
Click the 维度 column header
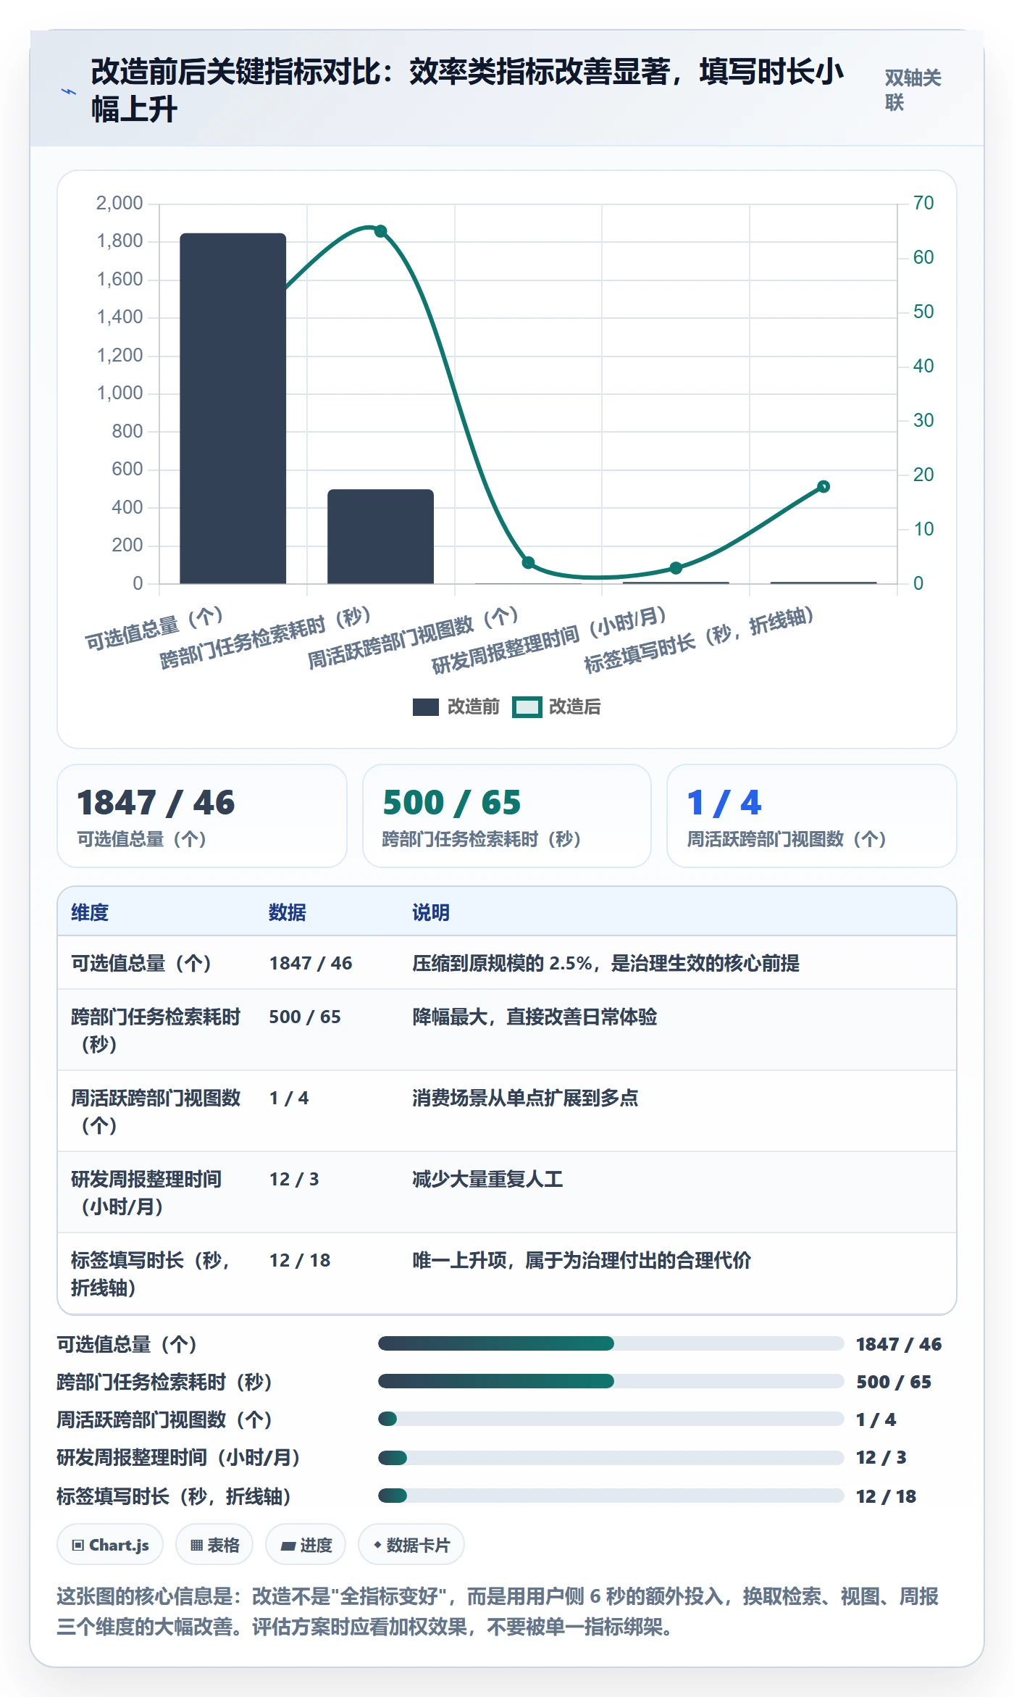click(90, 912)
